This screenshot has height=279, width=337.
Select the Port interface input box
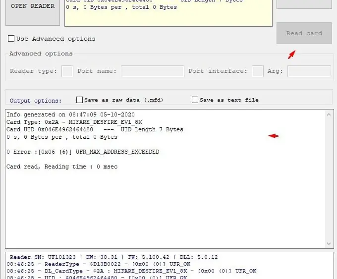tap(258, 71)
